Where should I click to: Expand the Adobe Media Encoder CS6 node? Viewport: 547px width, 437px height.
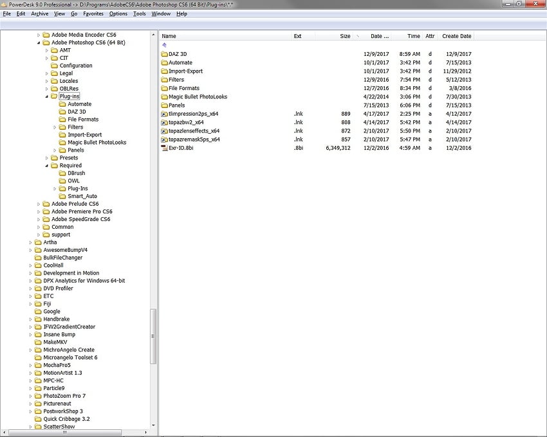click(x=39, y=35)
